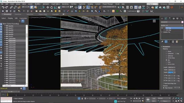
Task: Select the Face mapping radio button
Action: pyautogui.click(x=166, y=62)
